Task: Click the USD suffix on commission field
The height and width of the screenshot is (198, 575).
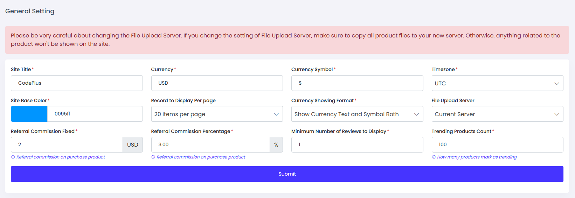Action: click(132, 145)
